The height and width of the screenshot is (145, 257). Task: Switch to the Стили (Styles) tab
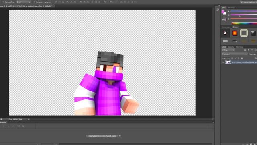(x=235, y=27)
